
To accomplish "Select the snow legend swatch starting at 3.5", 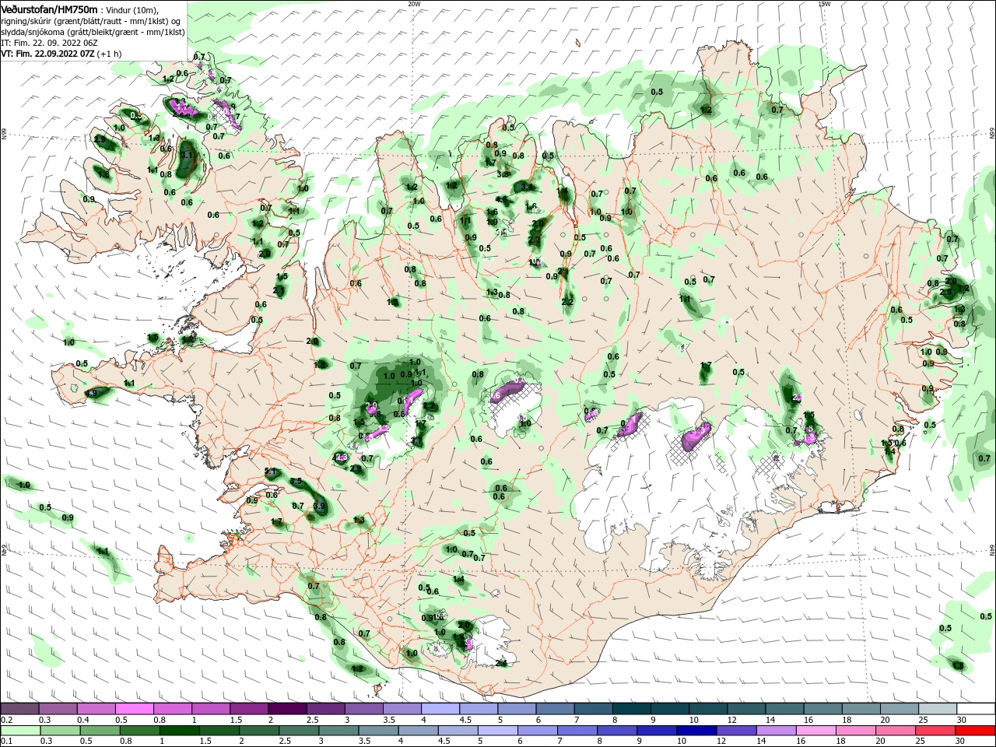I will [x=402, y=709].
